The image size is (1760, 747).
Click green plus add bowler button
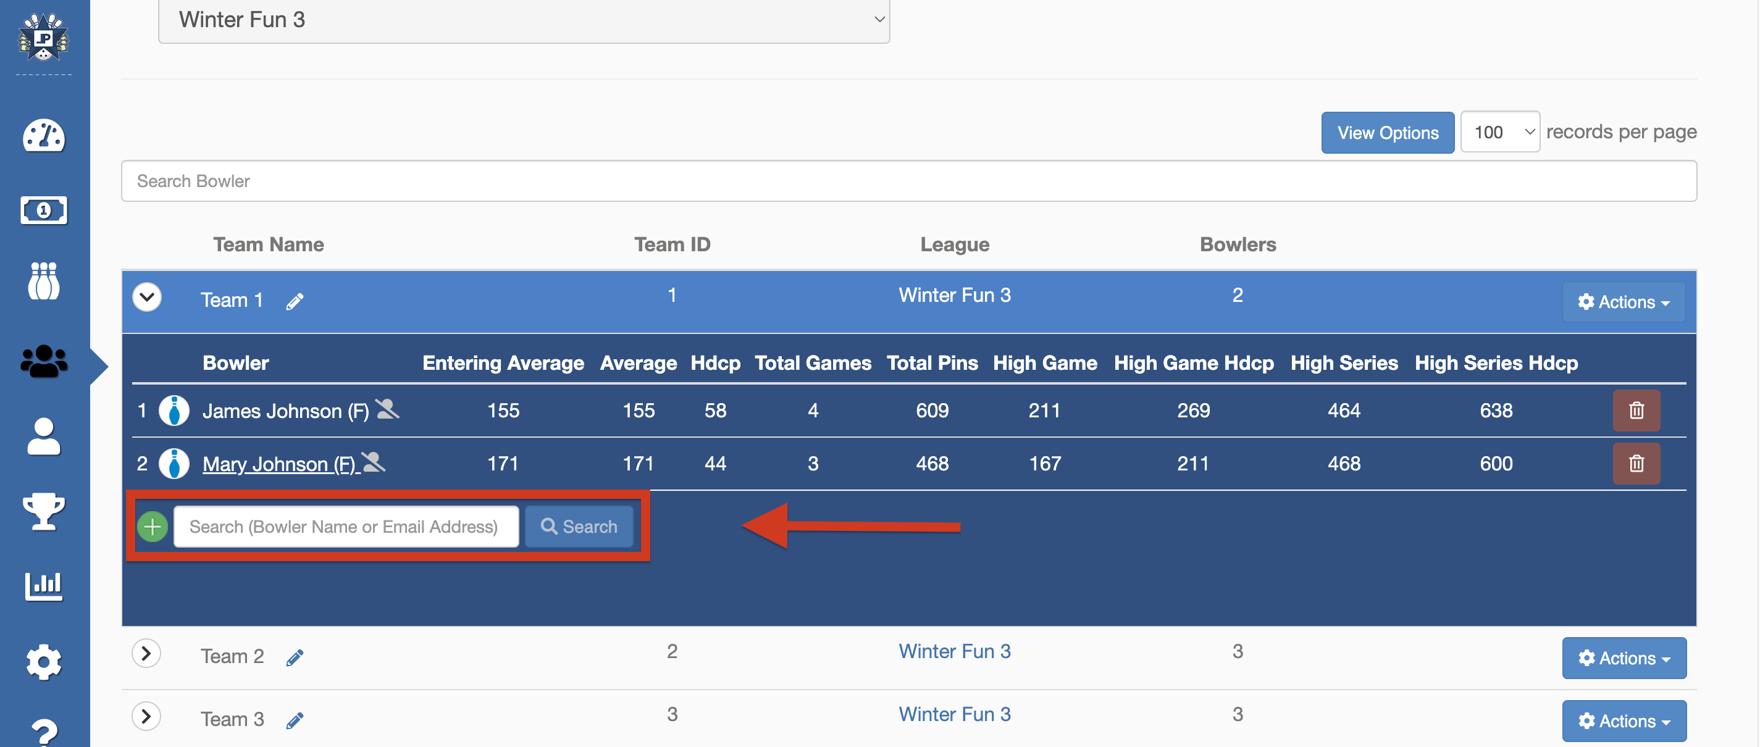(x=153, y=527)
